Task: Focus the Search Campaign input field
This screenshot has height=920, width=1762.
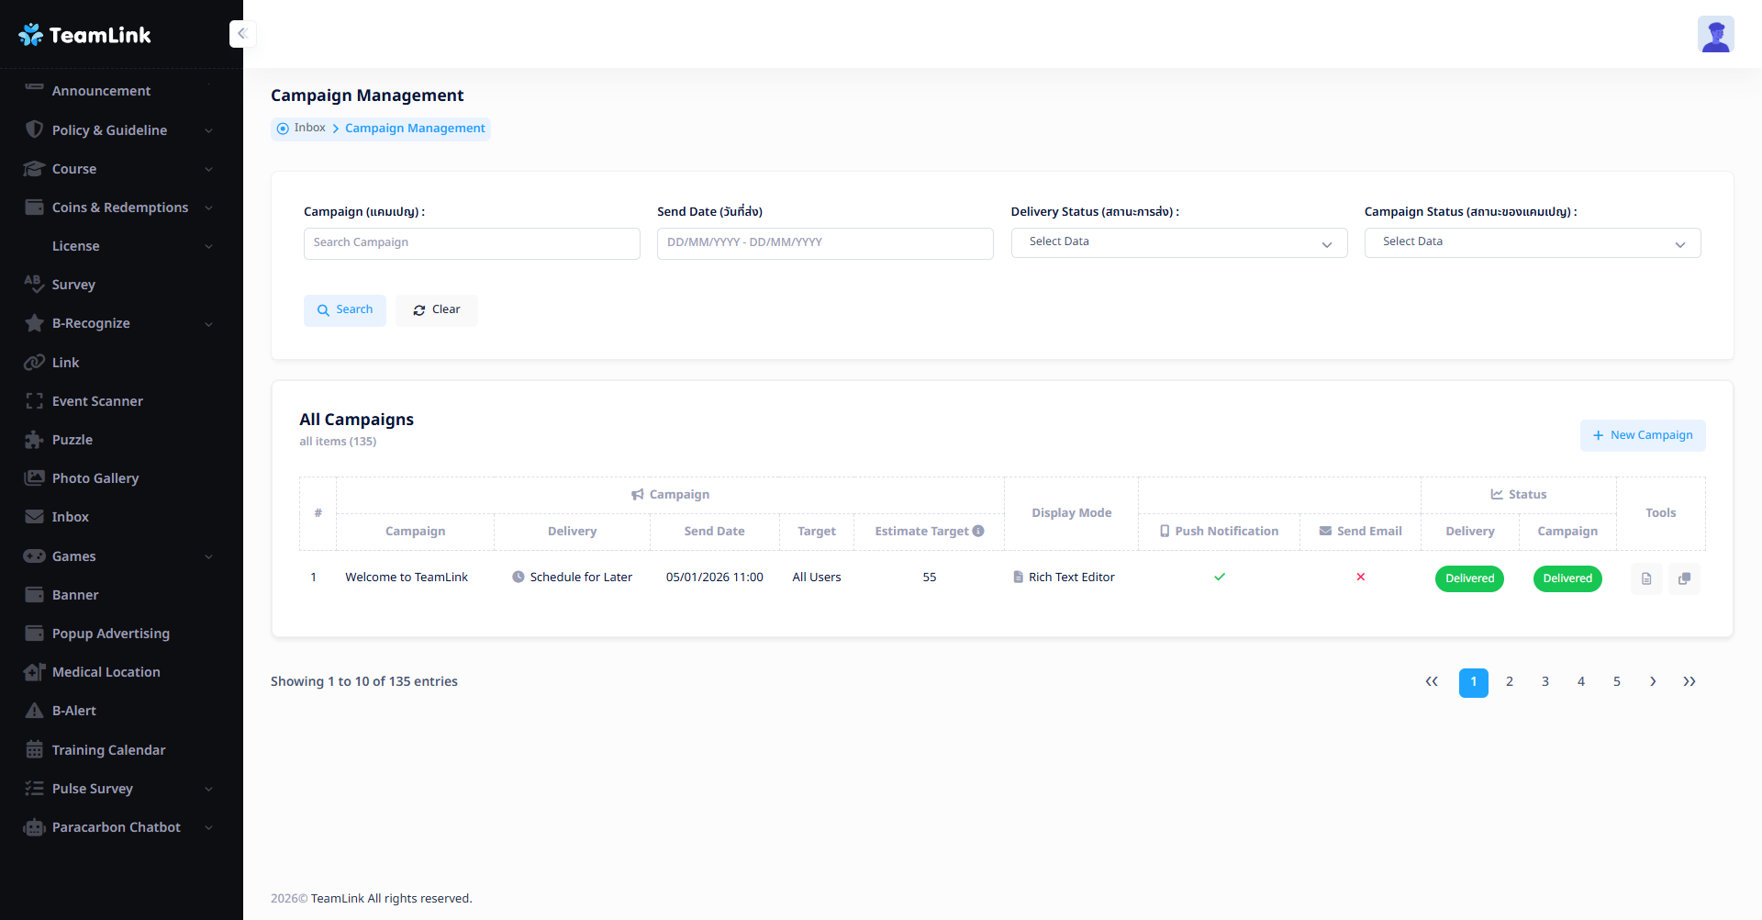Action: [x=472, y=243]
